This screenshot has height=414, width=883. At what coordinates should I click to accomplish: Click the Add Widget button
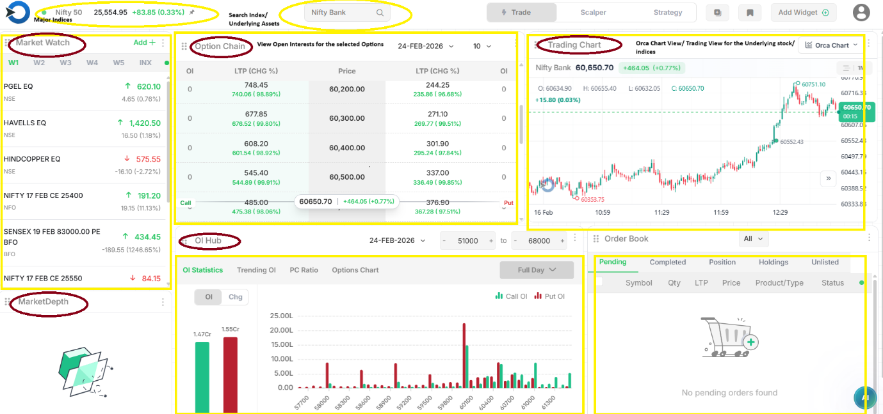[x=803, y=12]
